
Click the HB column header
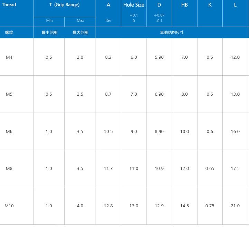184,5
